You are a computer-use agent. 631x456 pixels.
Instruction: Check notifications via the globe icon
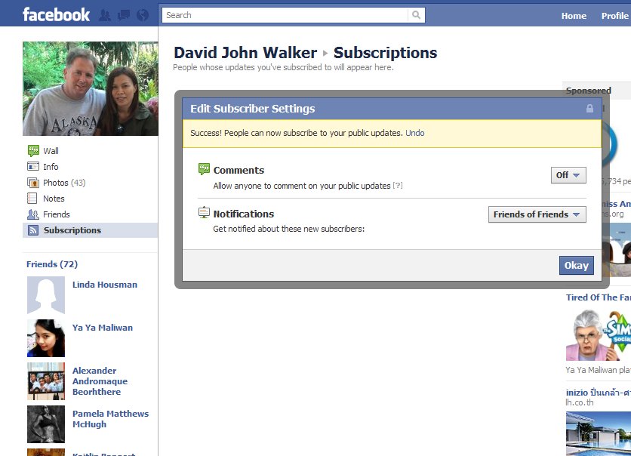141,14
